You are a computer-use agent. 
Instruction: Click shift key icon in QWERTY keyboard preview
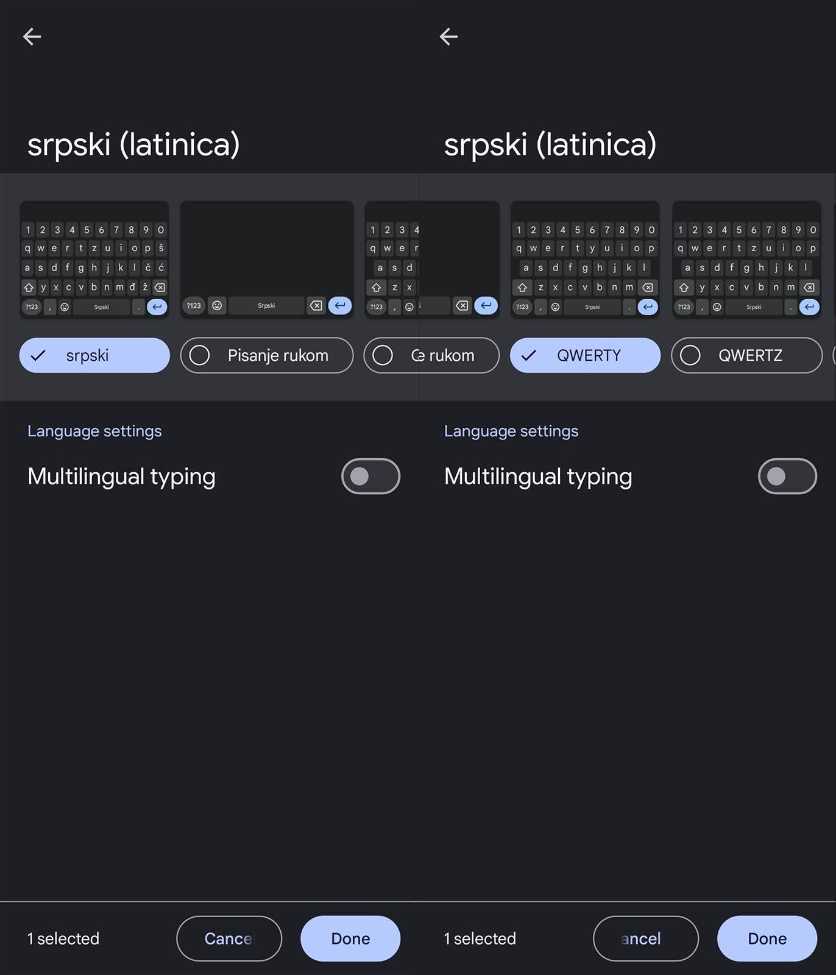[x=522, y=287]
